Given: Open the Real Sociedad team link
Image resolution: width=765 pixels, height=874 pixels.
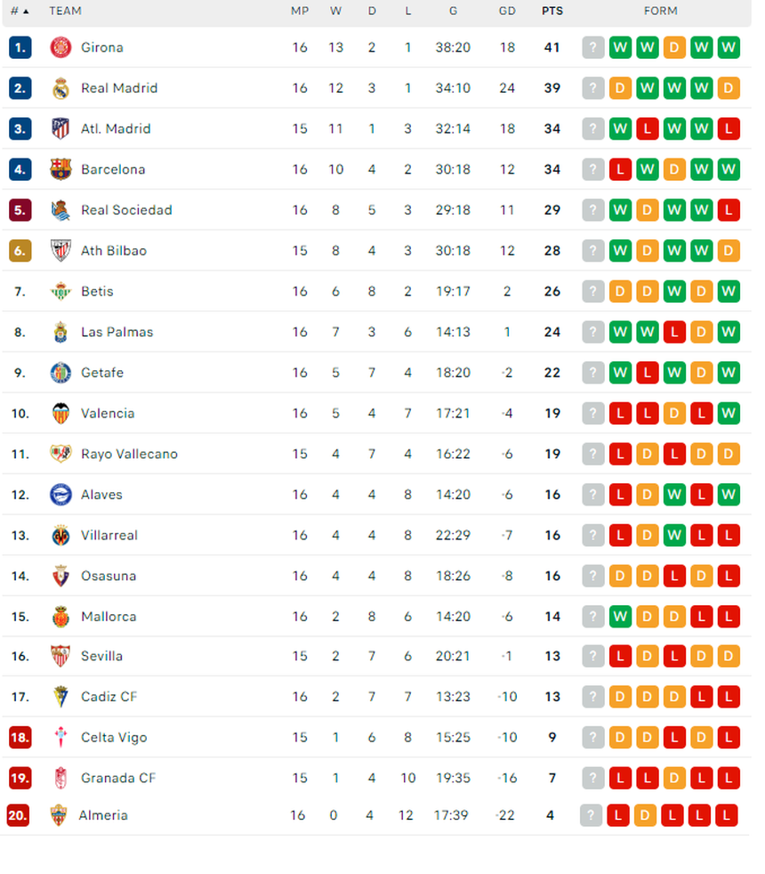Looking at the screenshot, I should [x=126, y=210].
